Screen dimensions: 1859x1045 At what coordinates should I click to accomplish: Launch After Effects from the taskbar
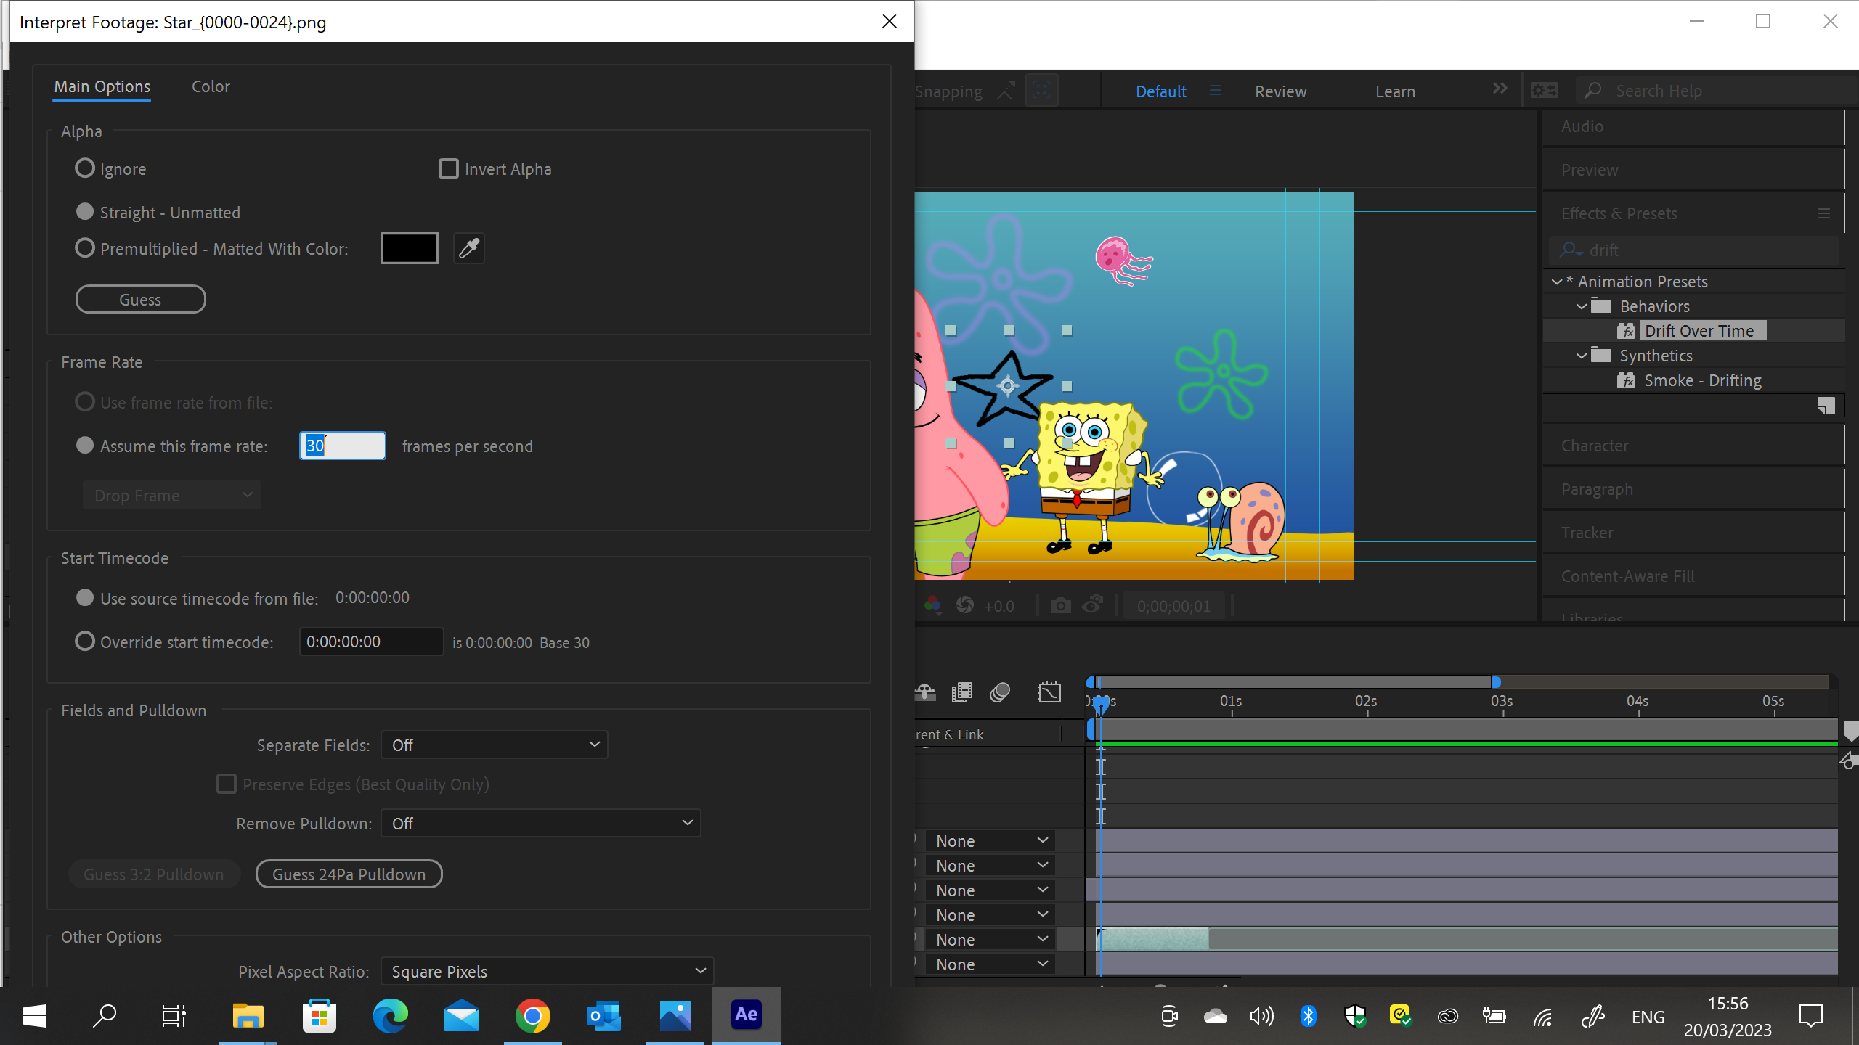(x=745, y=1015)
